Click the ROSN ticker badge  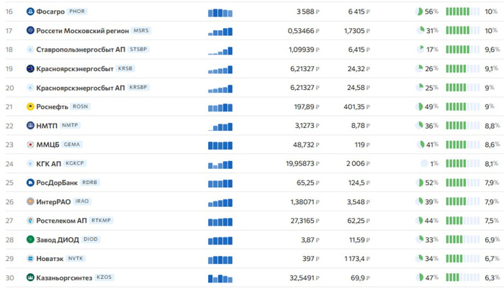(x=81, y=106)
